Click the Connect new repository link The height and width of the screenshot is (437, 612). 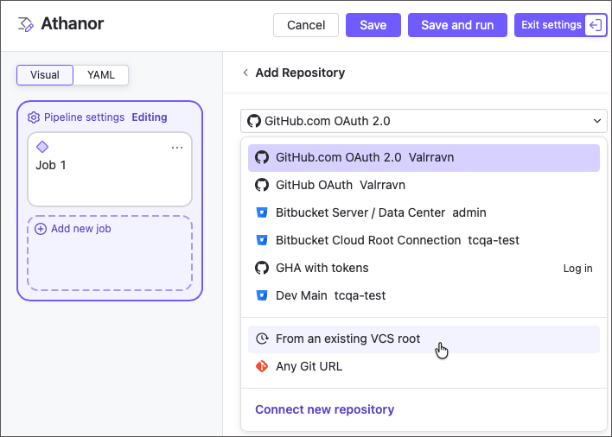(x=325, y=409)
